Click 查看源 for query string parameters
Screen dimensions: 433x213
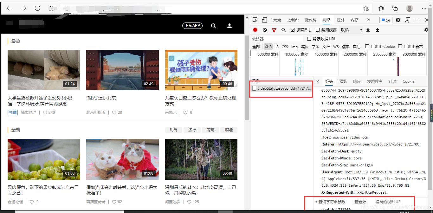[x=360, y=202]
